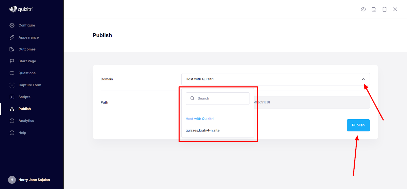Click the Outcomes sidebar icon
The image size is (407, 189).
12,49
